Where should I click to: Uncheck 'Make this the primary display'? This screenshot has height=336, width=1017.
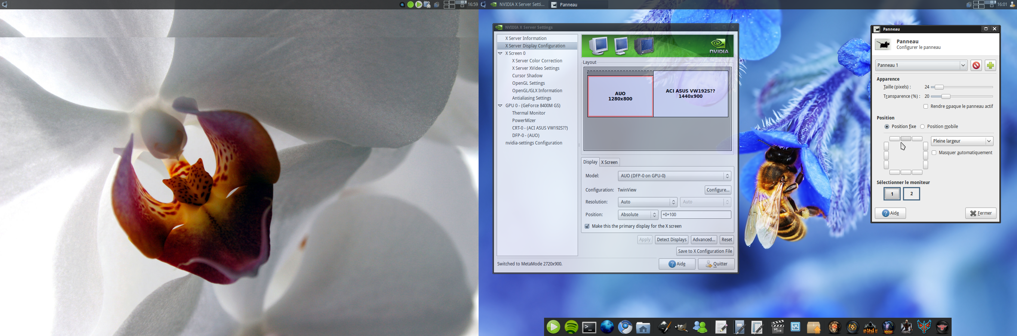pyautogui.click(x=587, y=226)
